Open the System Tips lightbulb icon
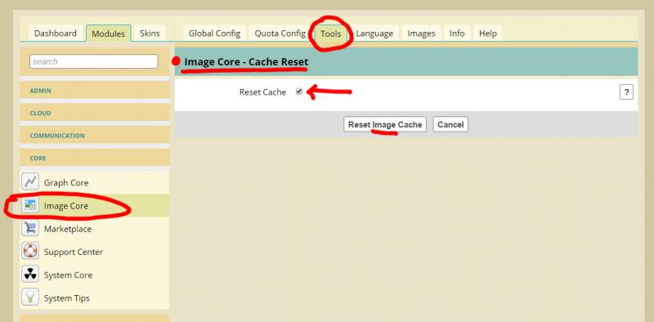The width and height of the screenshot is (654, 322). [x=30, y=297]
